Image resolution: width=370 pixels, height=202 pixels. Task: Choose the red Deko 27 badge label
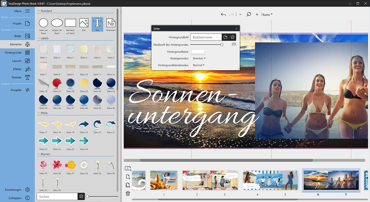[57, 83]
